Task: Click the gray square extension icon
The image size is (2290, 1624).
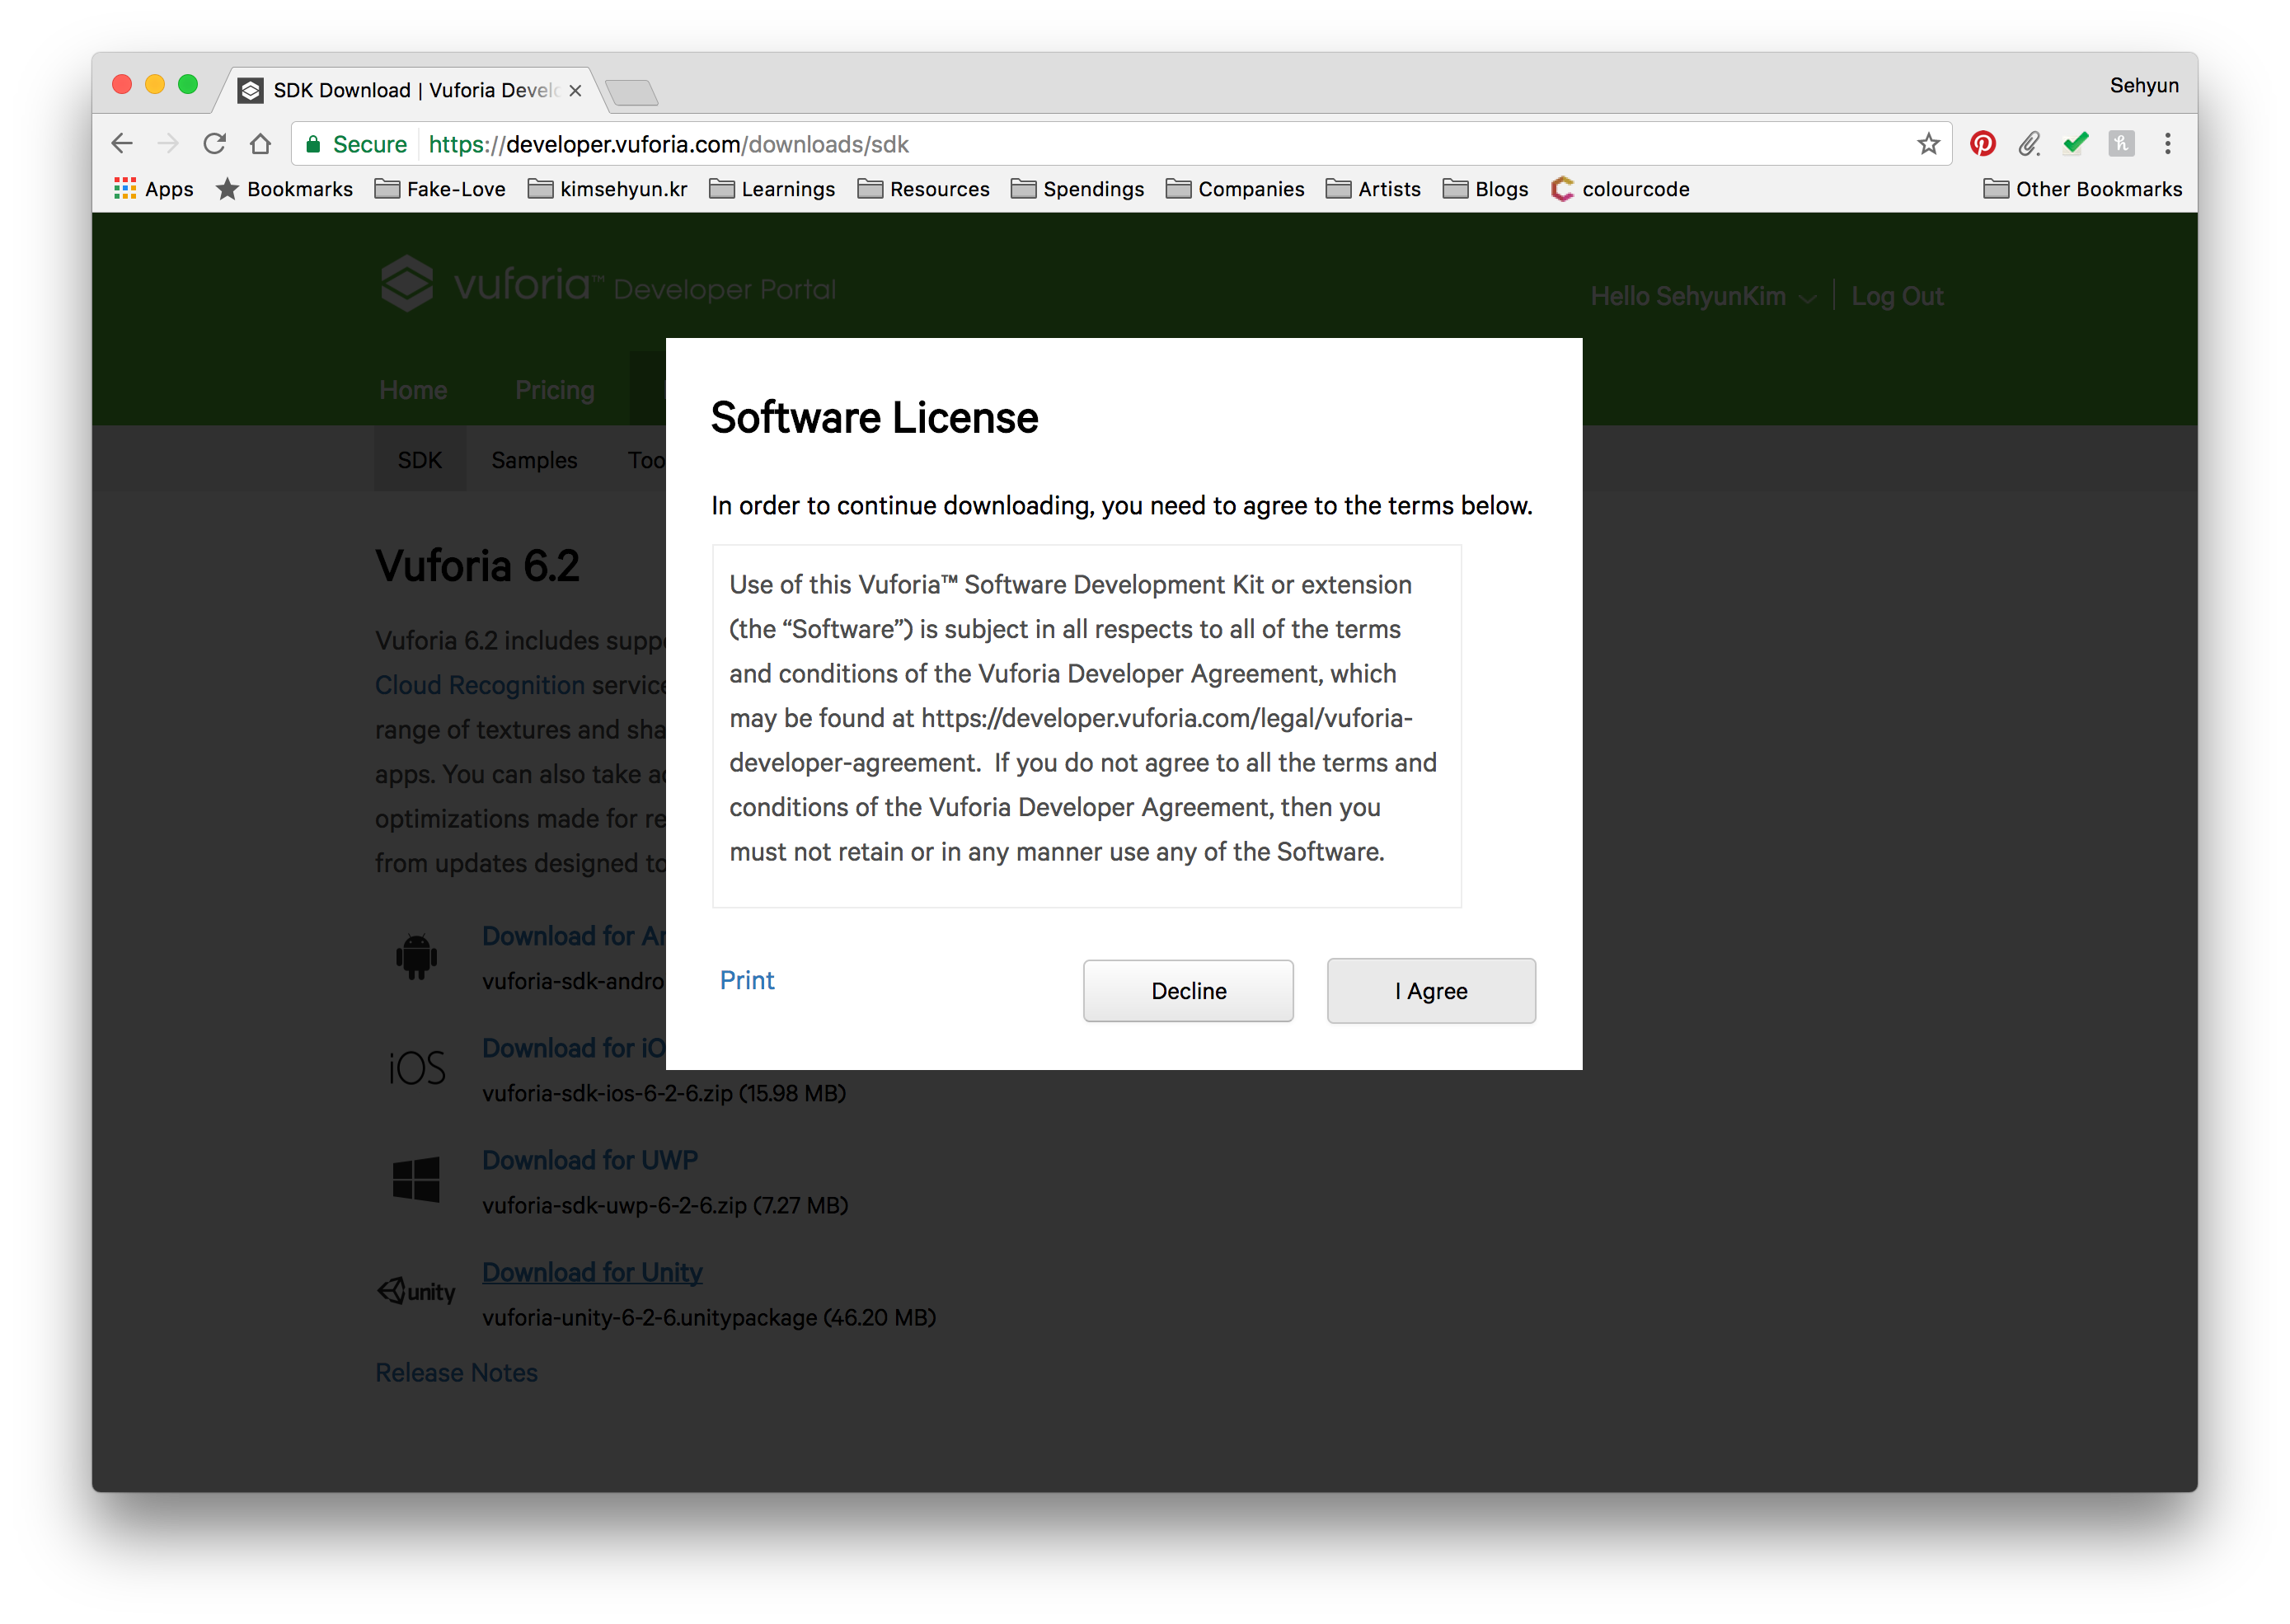Action: 2121,144
